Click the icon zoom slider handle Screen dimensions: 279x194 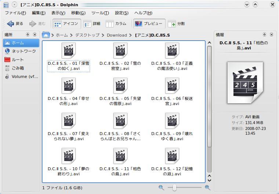[x=174, y=188]
